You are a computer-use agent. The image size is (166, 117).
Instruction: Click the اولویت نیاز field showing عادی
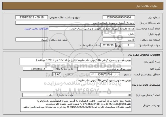(x=119, y=34)
